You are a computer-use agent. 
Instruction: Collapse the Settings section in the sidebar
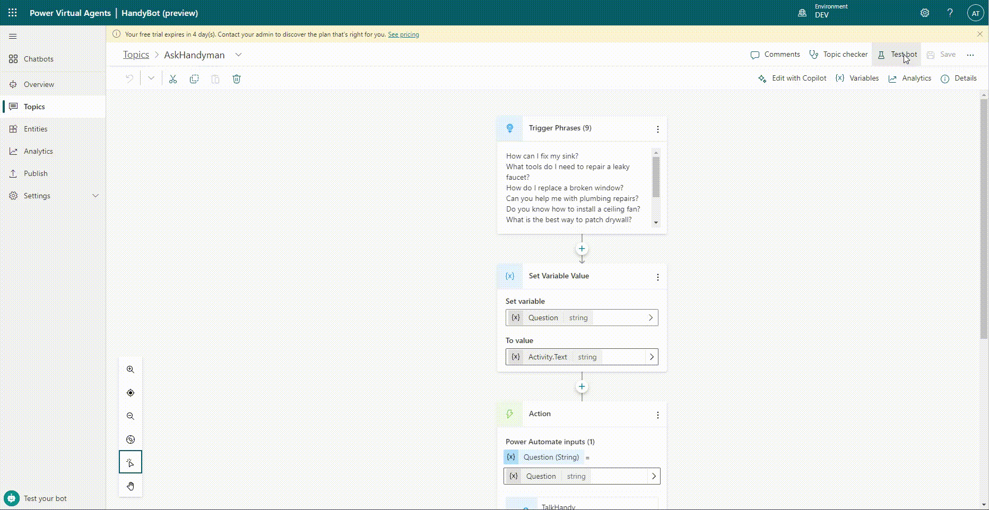96,195
